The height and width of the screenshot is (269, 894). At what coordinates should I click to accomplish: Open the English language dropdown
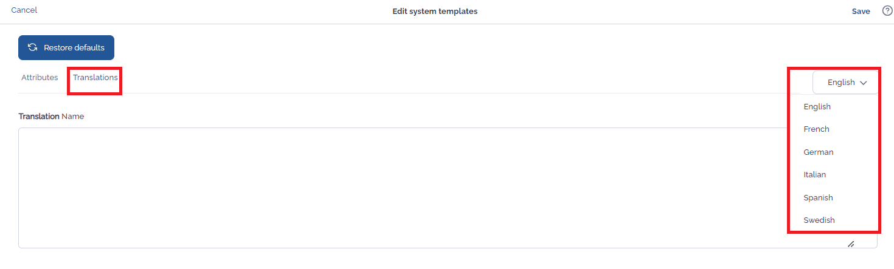[845, 83]
